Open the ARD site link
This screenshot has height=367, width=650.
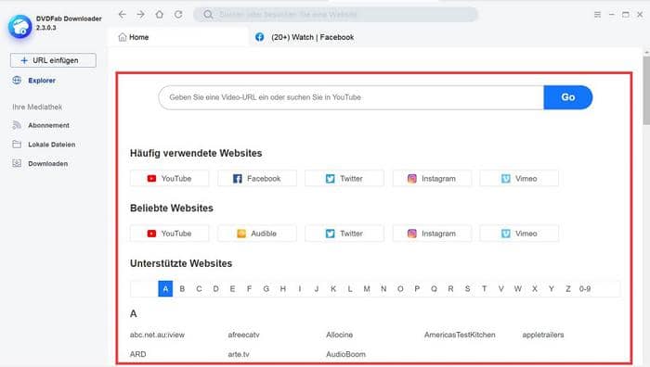(137, 354)
